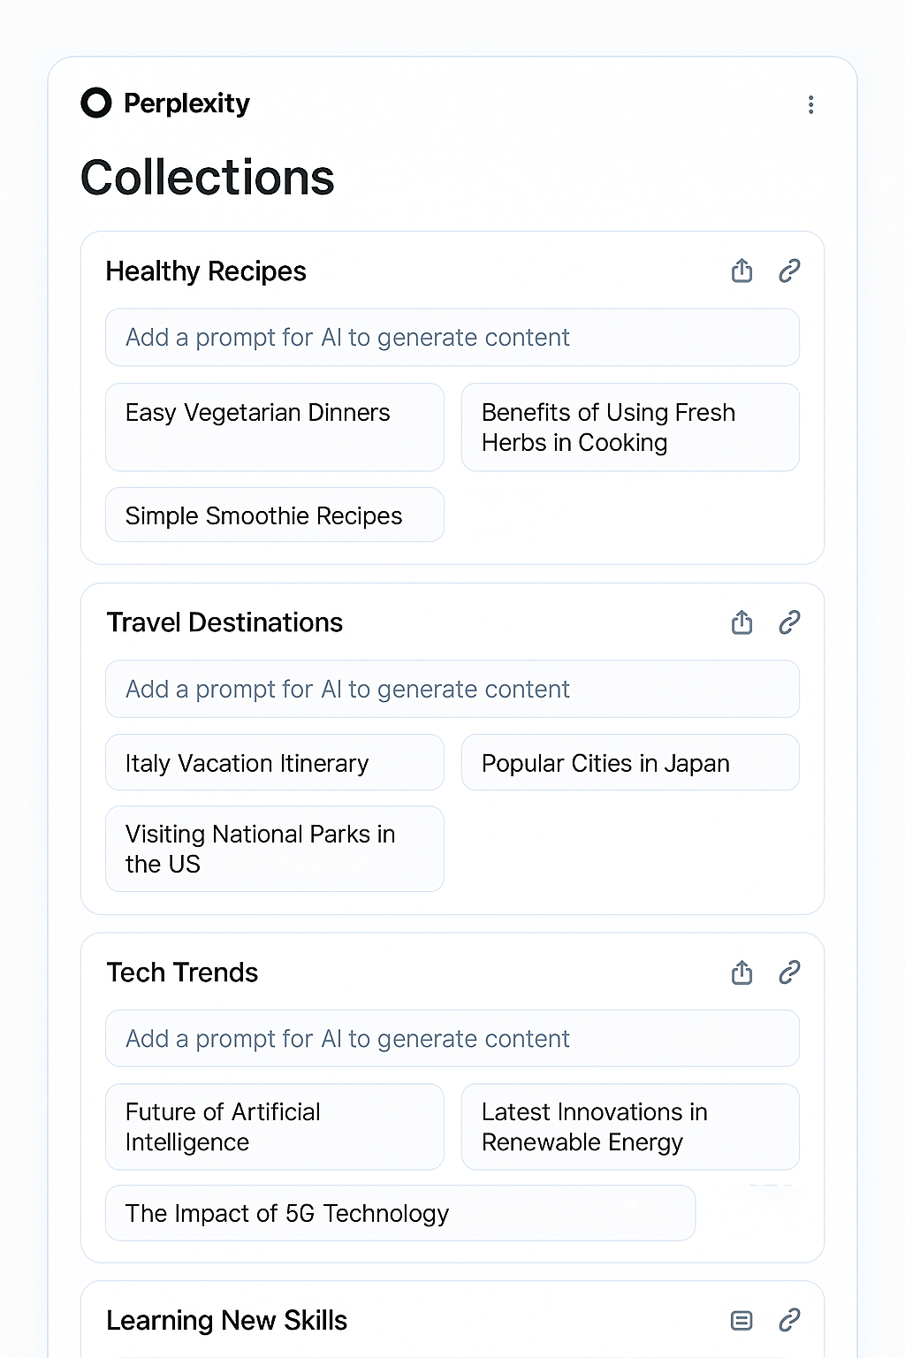Screen dimensions: 905x1358
Task: Open the three-dot options menu
Action: pos(810,105)
